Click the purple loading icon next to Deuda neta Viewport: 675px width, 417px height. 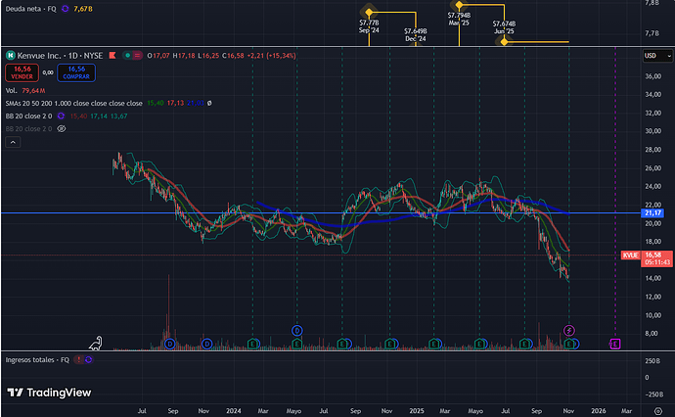[65, 8]
